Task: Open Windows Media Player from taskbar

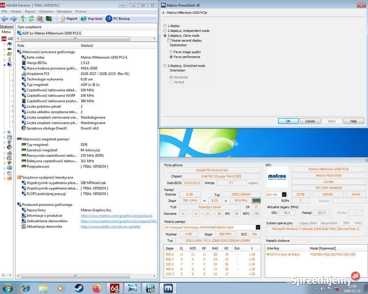Action: pos(61,288)
